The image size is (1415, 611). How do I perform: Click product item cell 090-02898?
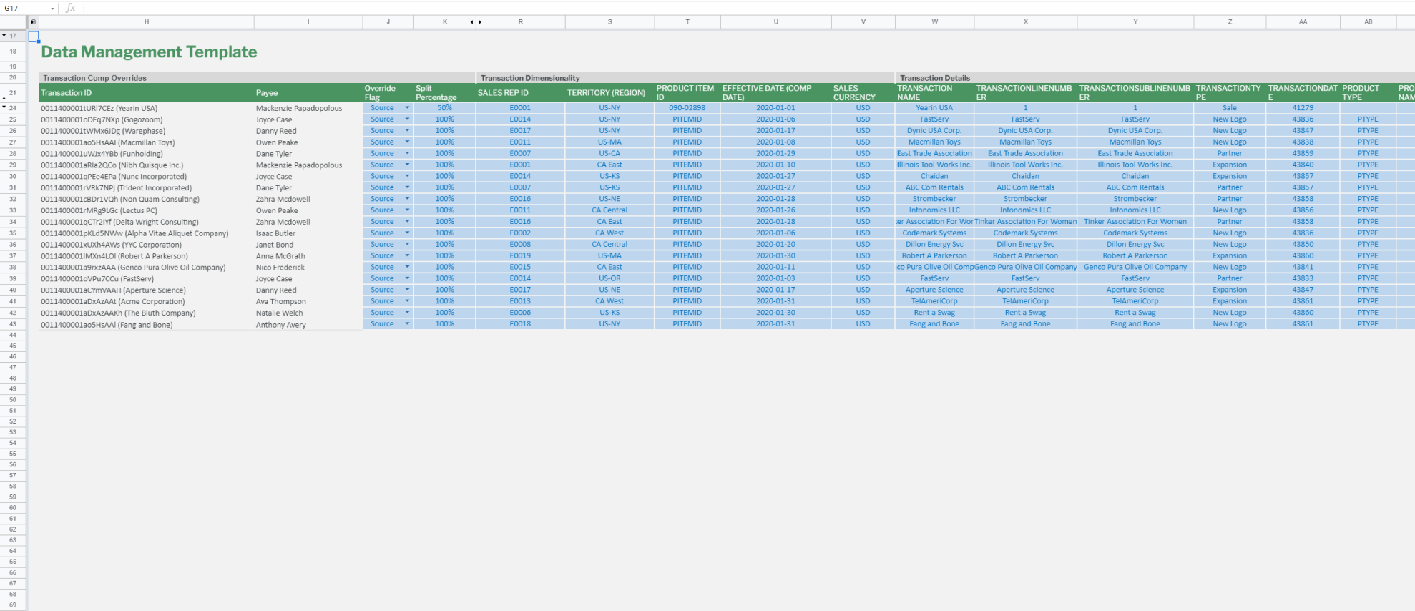click(687, 108)
